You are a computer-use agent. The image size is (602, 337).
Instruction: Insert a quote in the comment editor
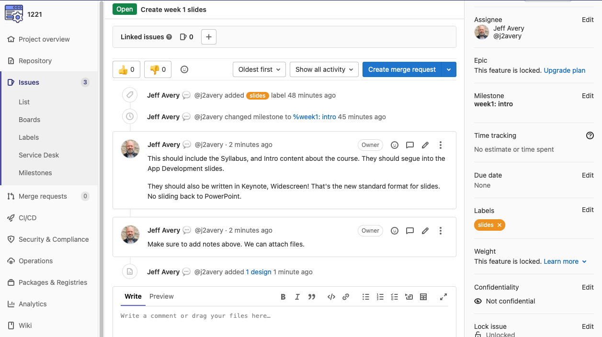[312, 297]
